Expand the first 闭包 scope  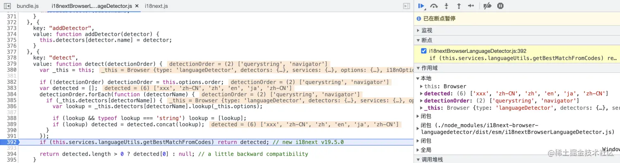tap(417, 116)
